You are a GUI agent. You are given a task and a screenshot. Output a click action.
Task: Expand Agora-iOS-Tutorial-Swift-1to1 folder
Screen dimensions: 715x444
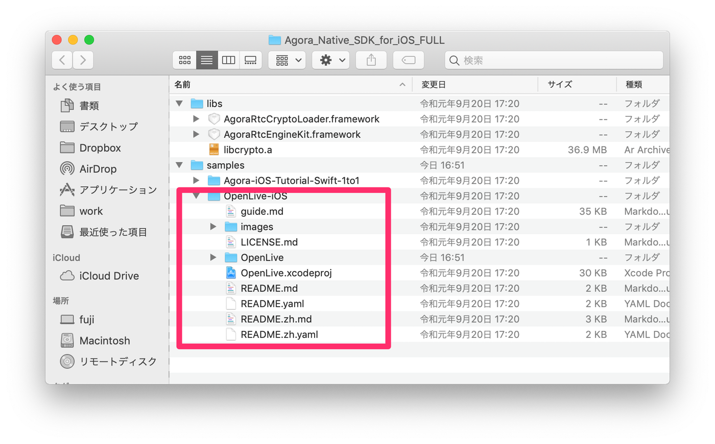click(x=196, y=181)
